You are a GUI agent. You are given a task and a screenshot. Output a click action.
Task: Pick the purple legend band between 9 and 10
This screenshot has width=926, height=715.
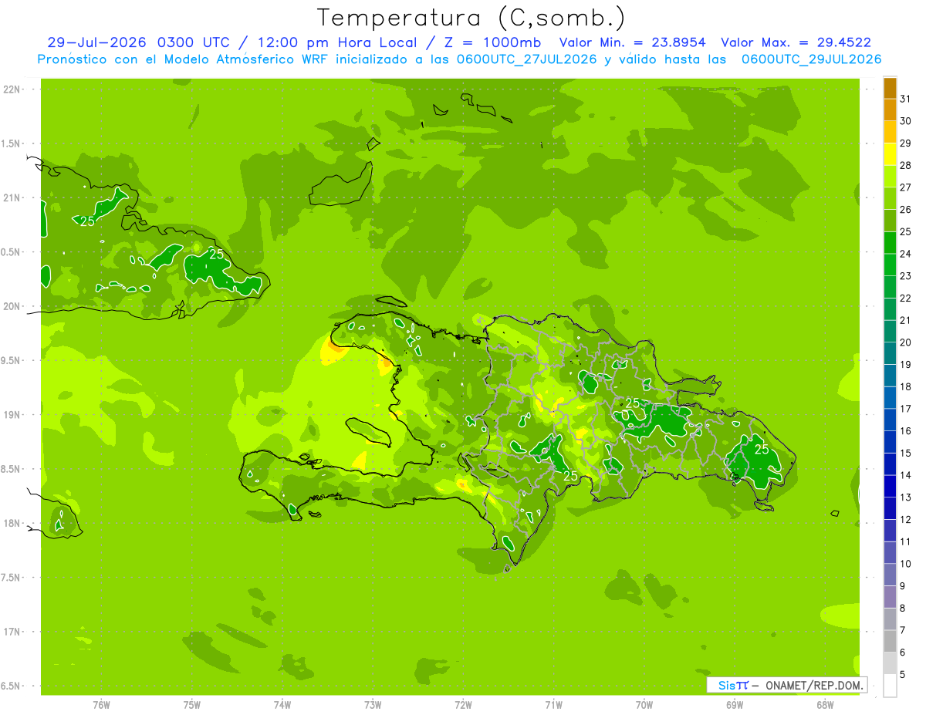pyautogui.click(x=891, y=575)
